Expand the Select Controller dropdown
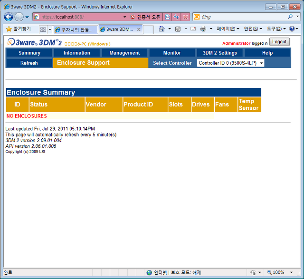 [230, 63]
